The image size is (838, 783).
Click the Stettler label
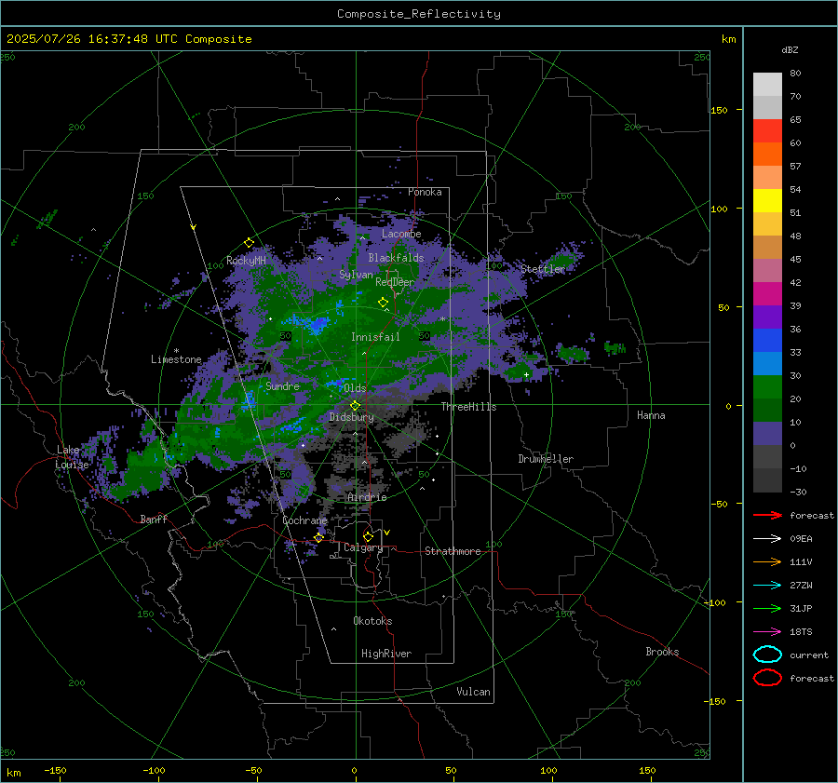pyautogui.click(x=543, y=269)
